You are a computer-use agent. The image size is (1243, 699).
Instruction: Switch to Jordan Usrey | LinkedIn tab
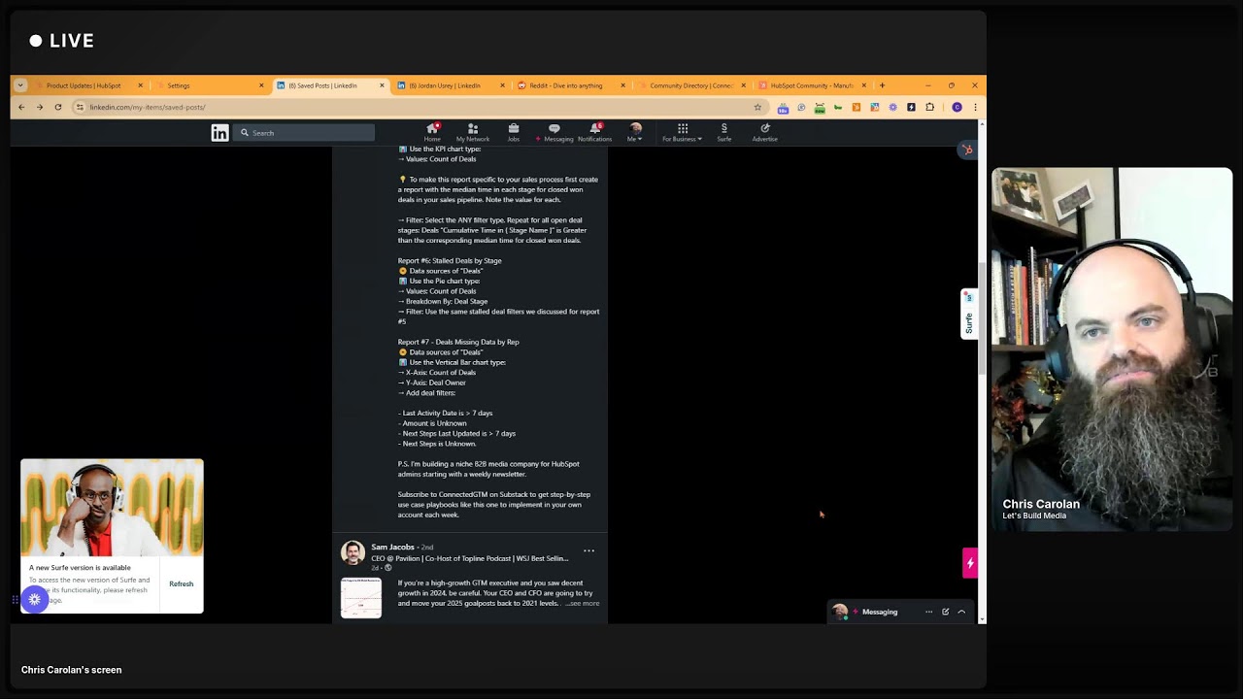450,85
